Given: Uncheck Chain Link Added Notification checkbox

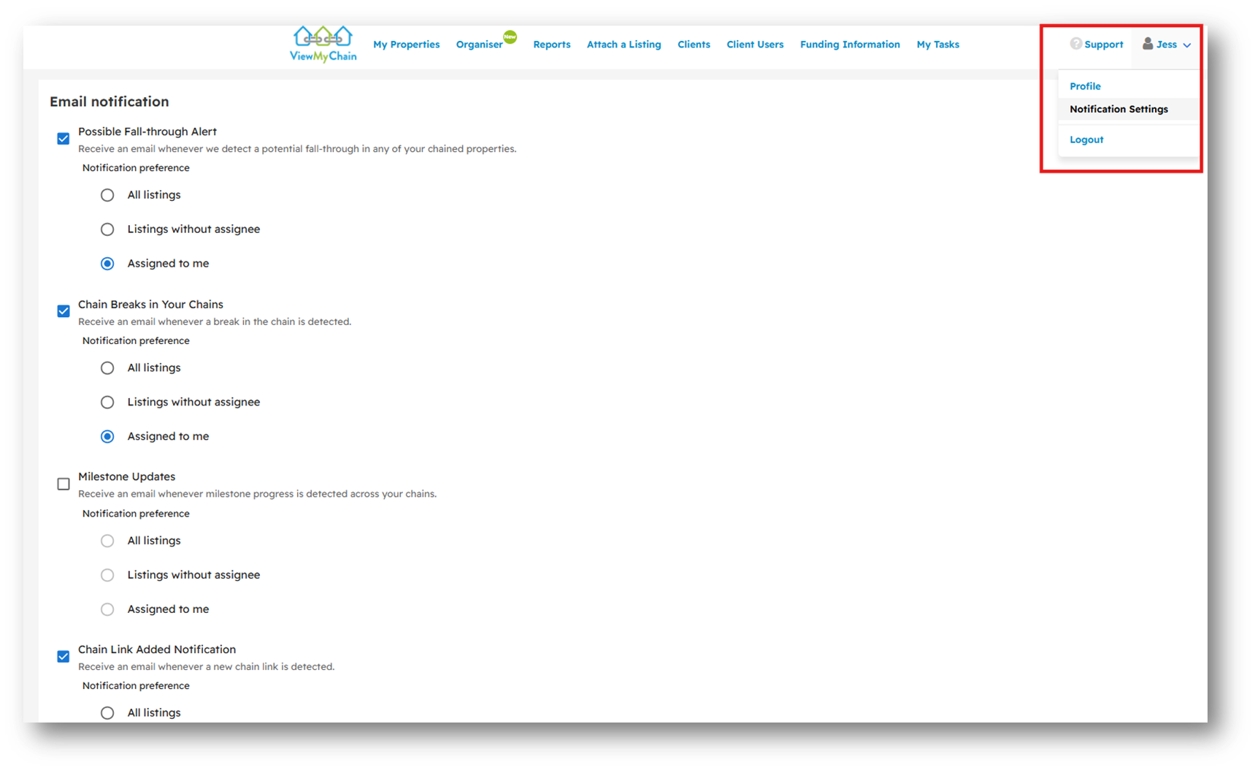Looking at the screenshot, I should point(64,656).
